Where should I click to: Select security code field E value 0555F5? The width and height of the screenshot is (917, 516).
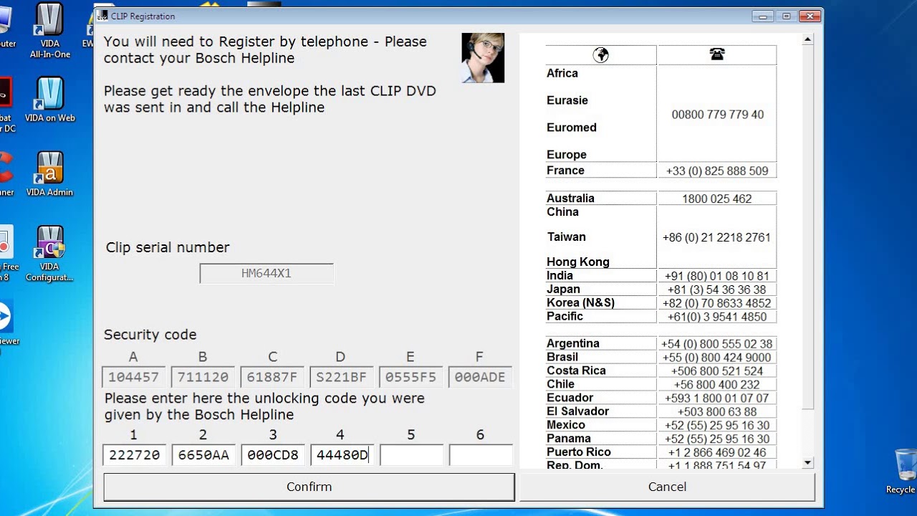pos(411,377)
